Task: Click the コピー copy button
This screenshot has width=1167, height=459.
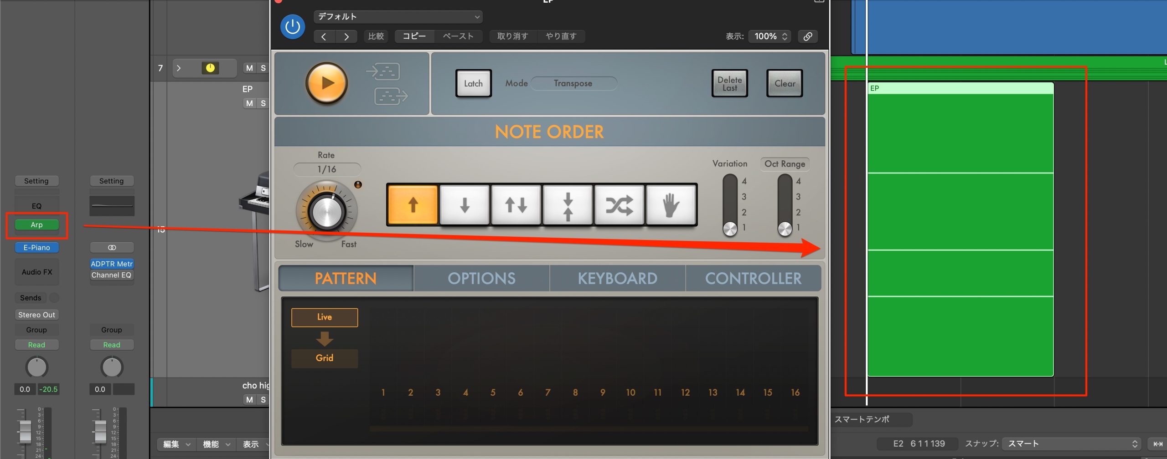Action: point(414,36)
